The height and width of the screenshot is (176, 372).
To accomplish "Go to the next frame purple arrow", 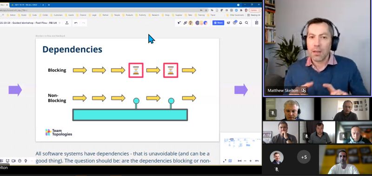I will [241, 90].
